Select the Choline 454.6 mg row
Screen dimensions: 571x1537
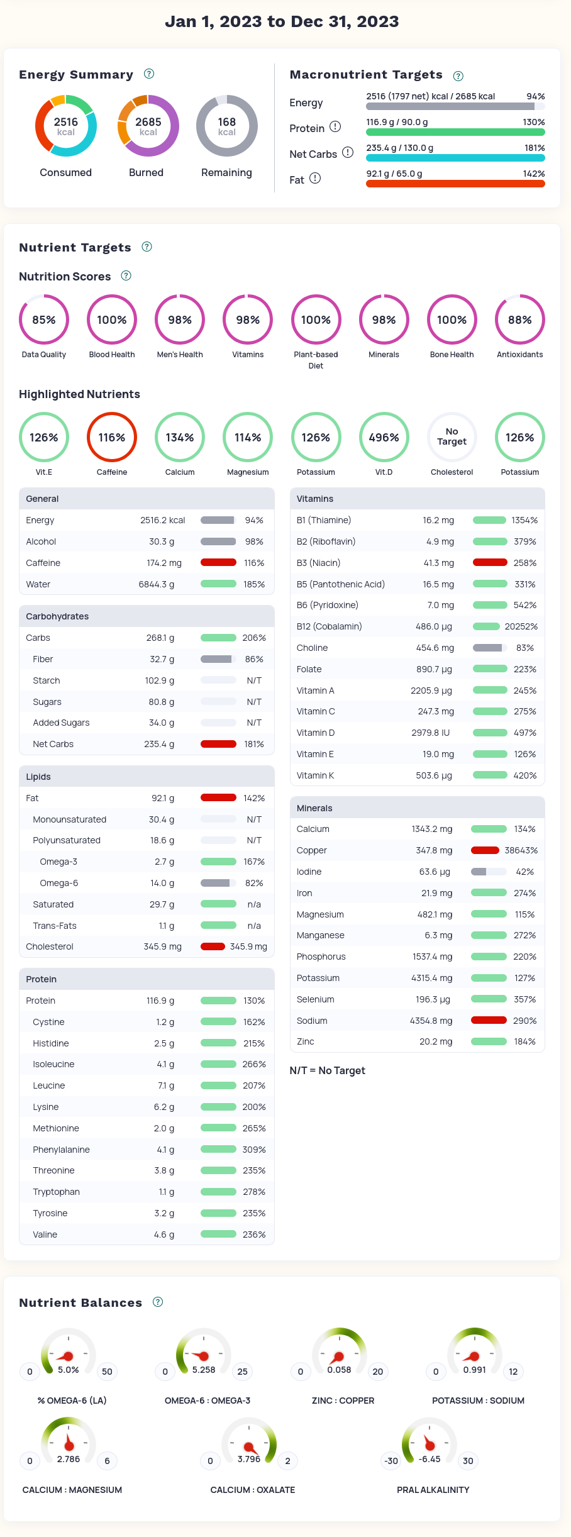[x=418, y=648]
